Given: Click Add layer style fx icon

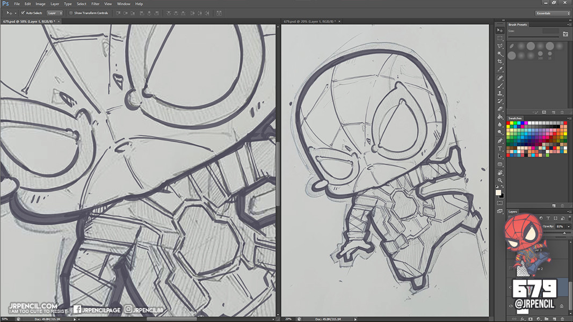Looking at the screenshot, I should click(x=522, y=319).
